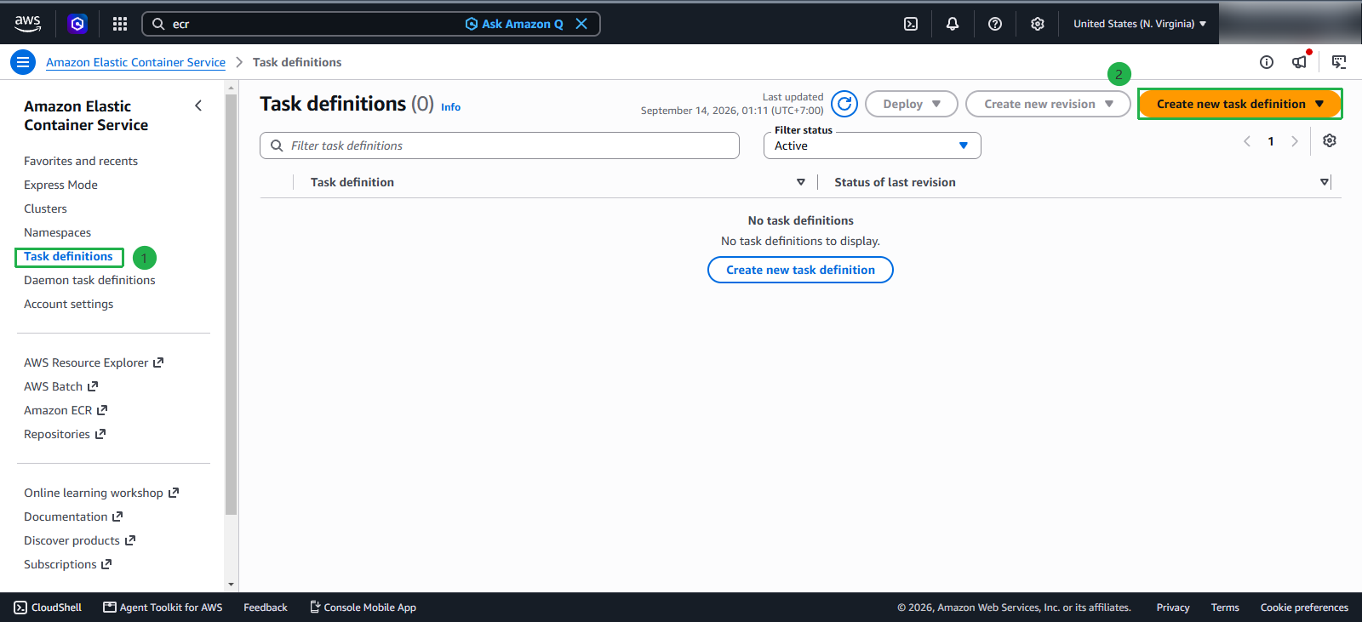Open the info panel icon
The image size is (1362, 622).
click(x=1267, y=62)
